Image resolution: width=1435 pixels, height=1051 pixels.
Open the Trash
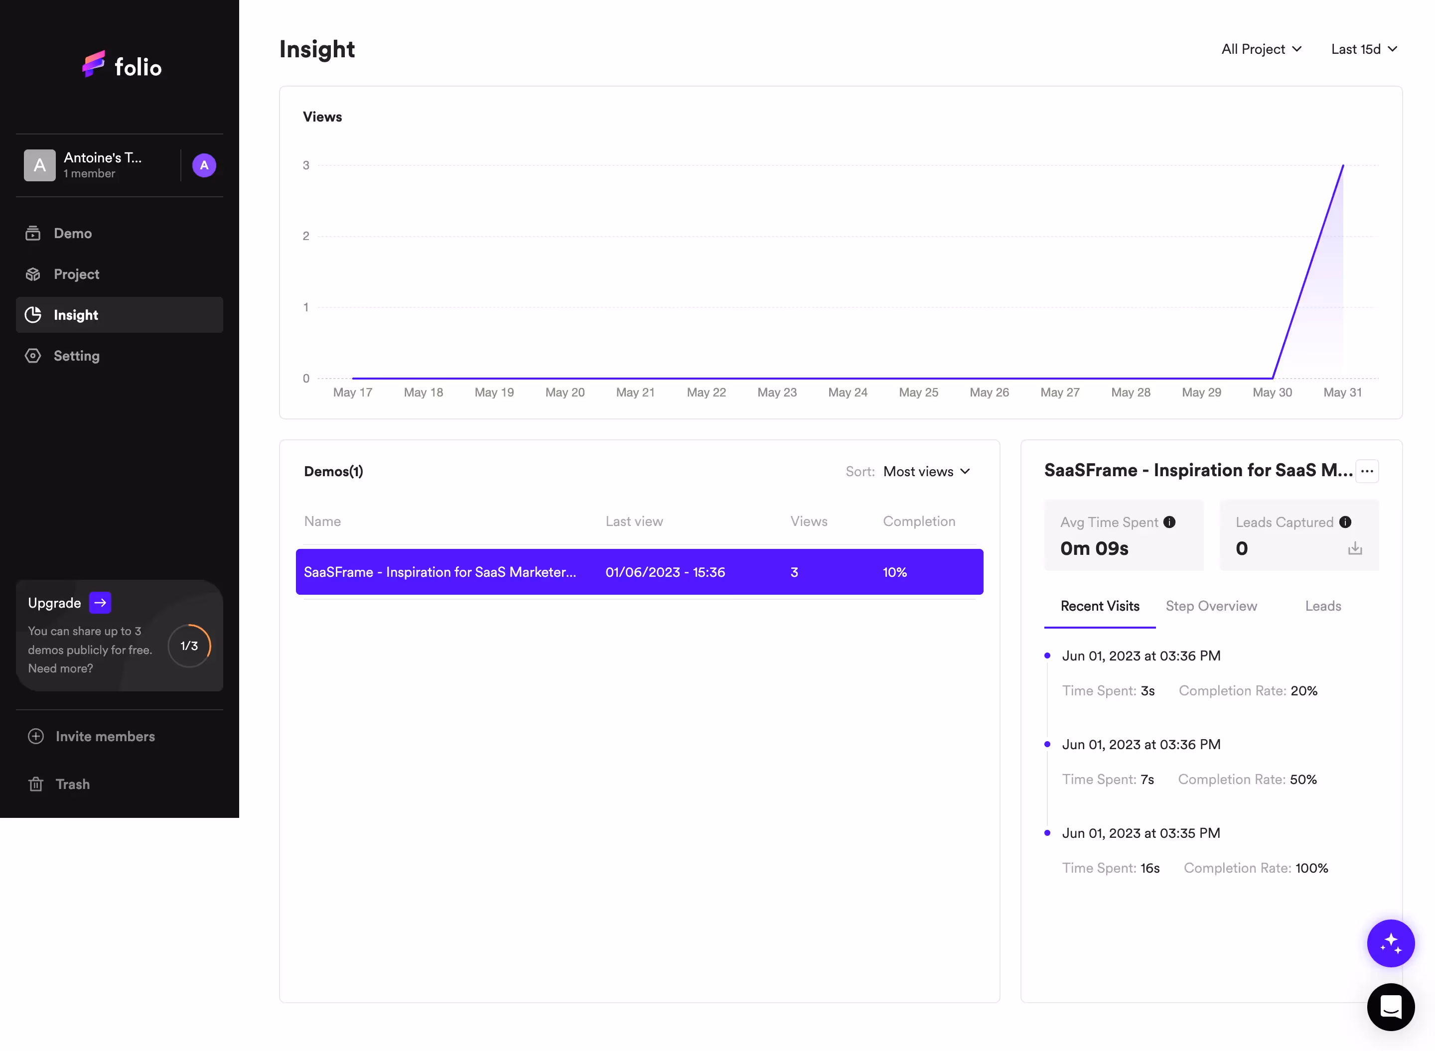(72, 783)
